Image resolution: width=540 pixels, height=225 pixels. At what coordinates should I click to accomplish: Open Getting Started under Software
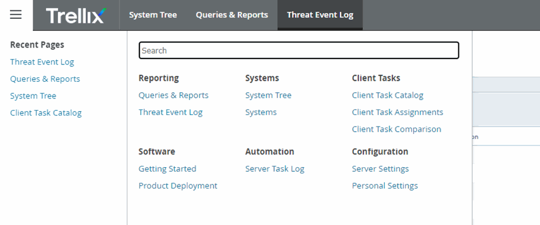pos(167,168)
